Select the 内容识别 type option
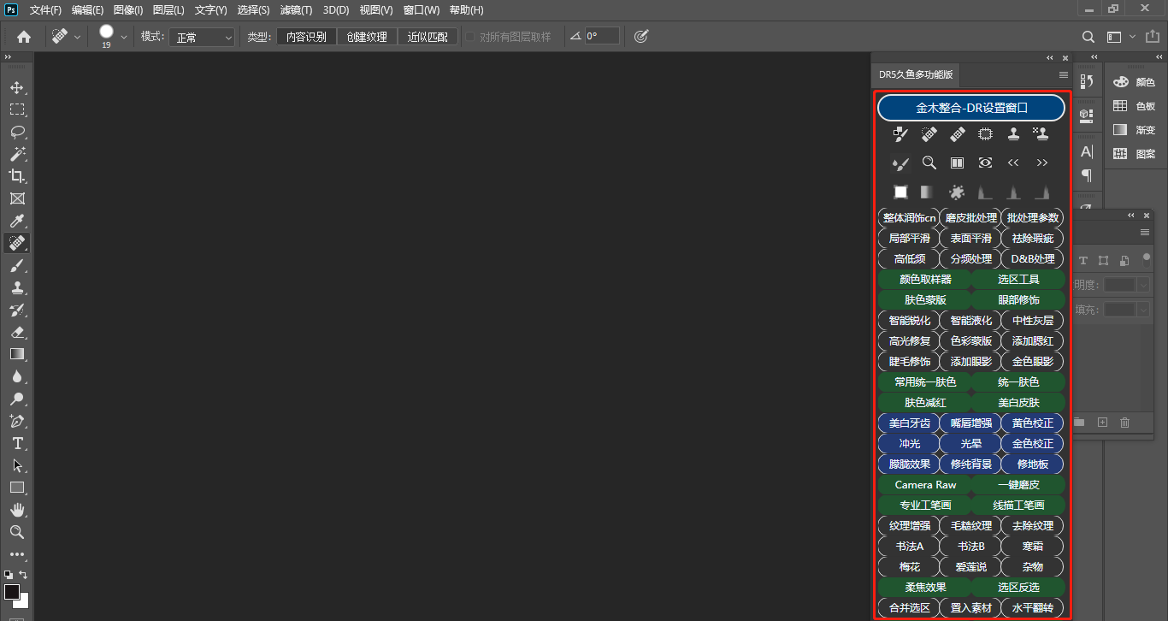The width and height of the screenshot is (1168, 621). 306,37
